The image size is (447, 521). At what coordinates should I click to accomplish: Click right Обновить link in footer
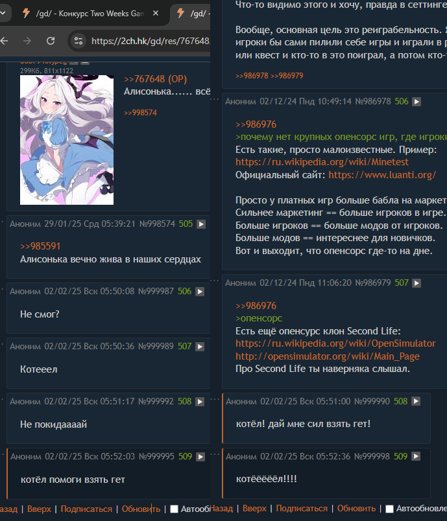pyautogui.click(x=356, y=509)
